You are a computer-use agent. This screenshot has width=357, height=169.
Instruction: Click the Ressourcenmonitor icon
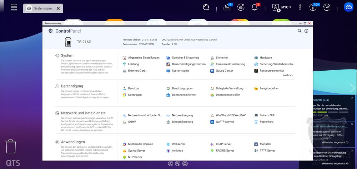[x=256, y=71]
